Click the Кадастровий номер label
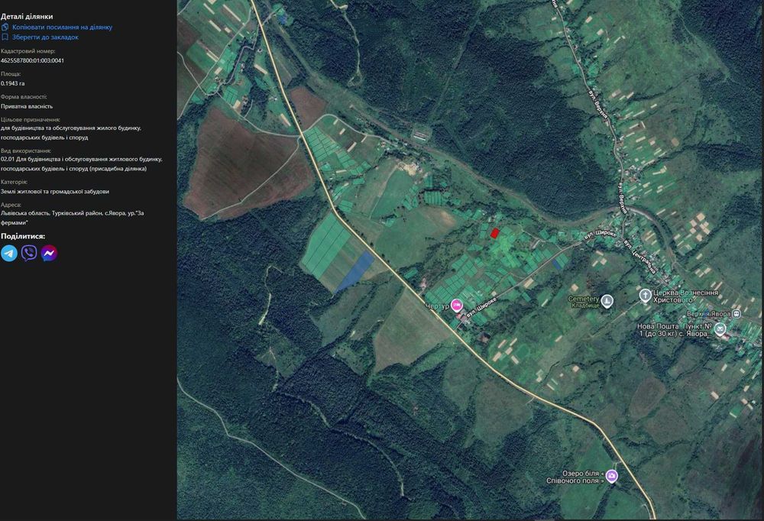This screenshot has width=764, height=521. 28,51
